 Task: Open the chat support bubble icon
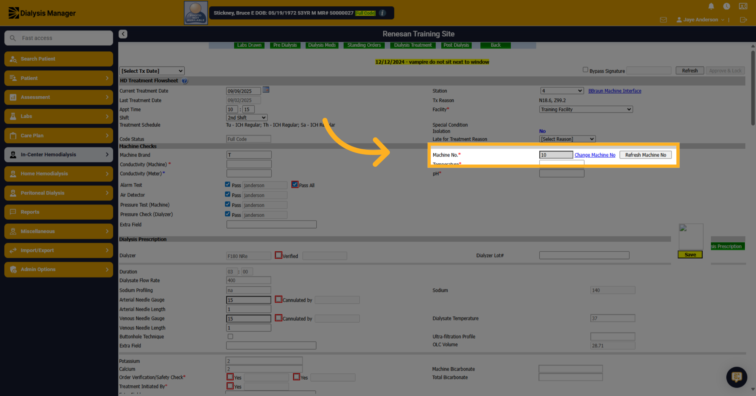(736, 377)
